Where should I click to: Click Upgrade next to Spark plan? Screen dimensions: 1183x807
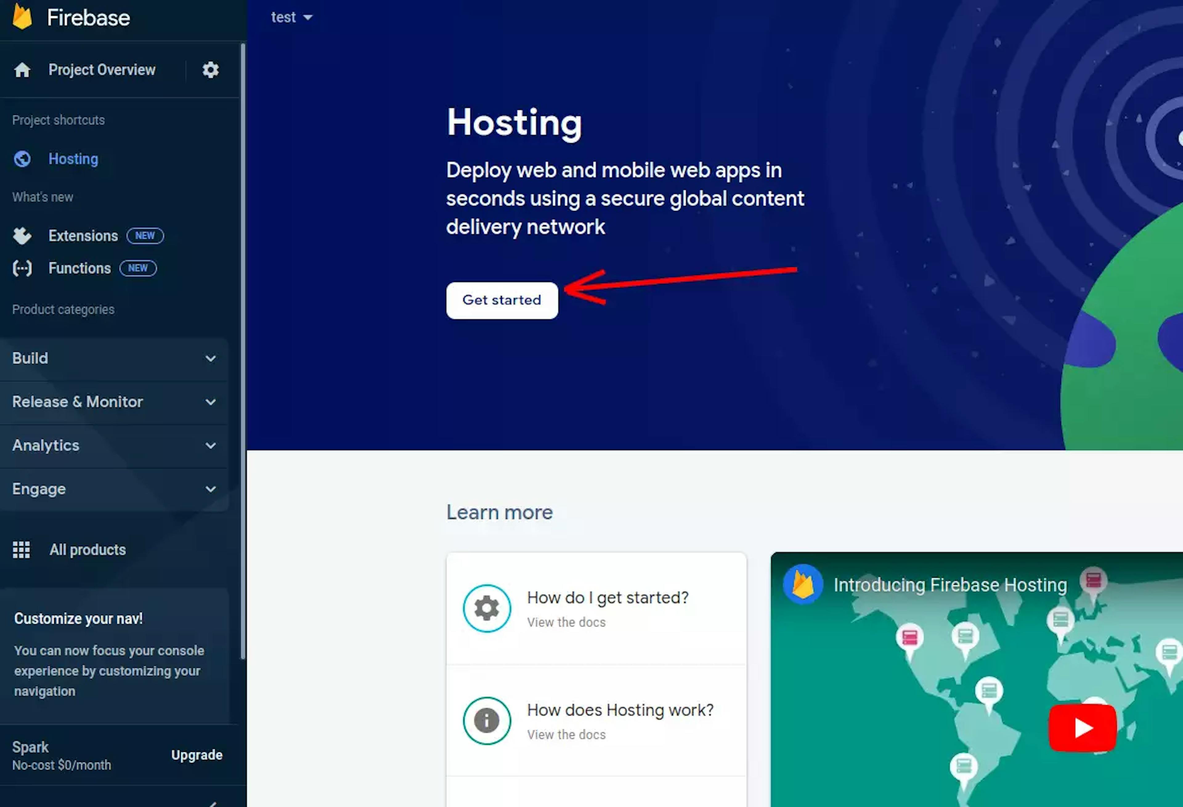point(197,755)
